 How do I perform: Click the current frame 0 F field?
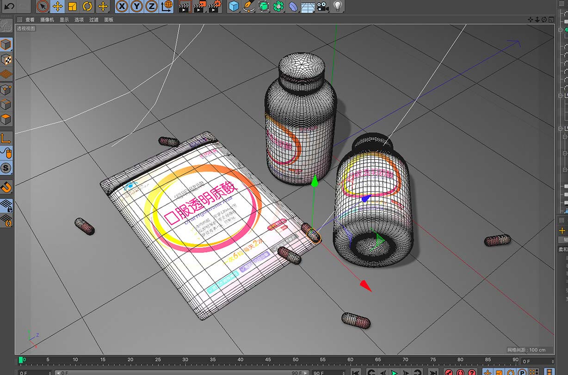click(537, 361)
